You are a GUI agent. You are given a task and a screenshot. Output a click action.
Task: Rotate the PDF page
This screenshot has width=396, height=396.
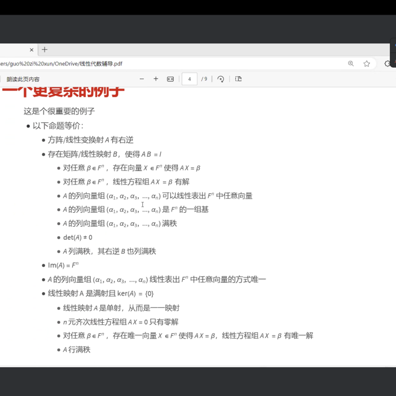point(221,79)
